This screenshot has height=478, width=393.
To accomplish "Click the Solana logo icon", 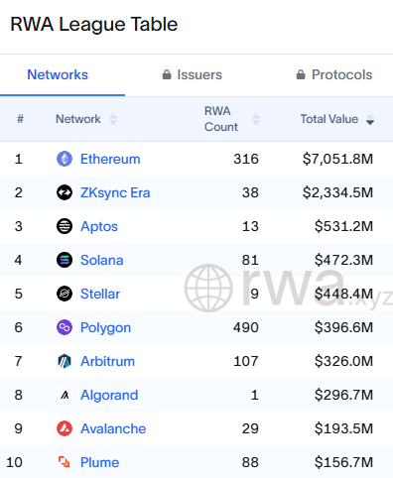I will click(x=65, y=260).
